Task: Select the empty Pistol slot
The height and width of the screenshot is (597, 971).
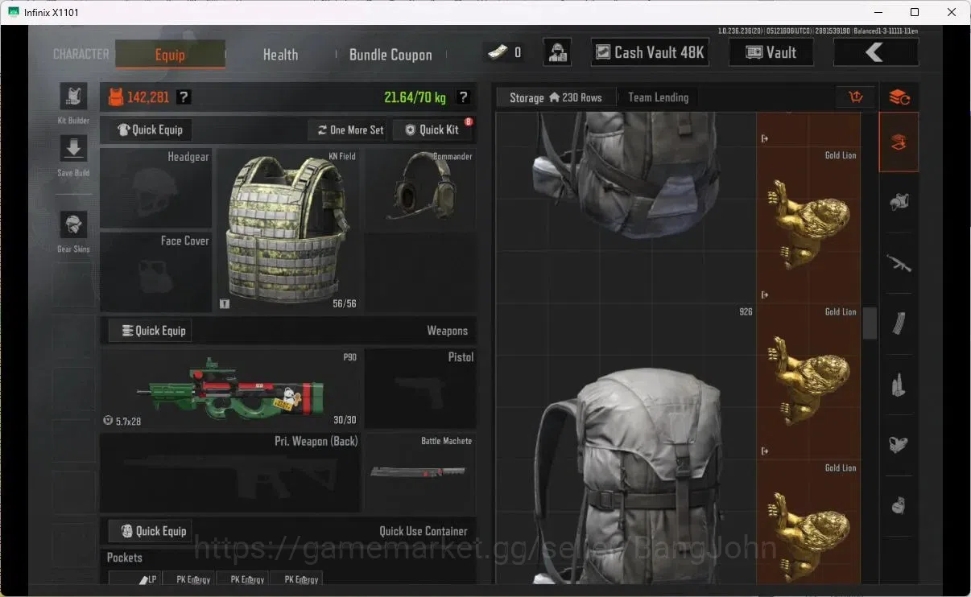Action: tap(419, 389)
